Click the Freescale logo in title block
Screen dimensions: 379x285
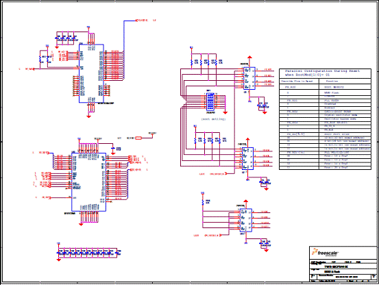click(x=325, y=252)
